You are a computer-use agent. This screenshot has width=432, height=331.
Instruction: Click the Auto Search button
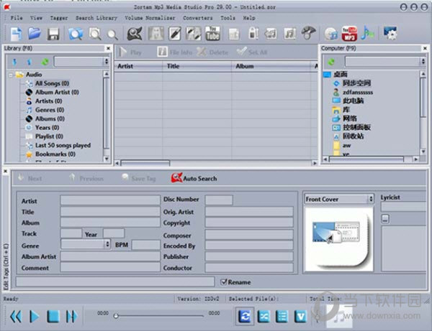(x=194, y=178)
